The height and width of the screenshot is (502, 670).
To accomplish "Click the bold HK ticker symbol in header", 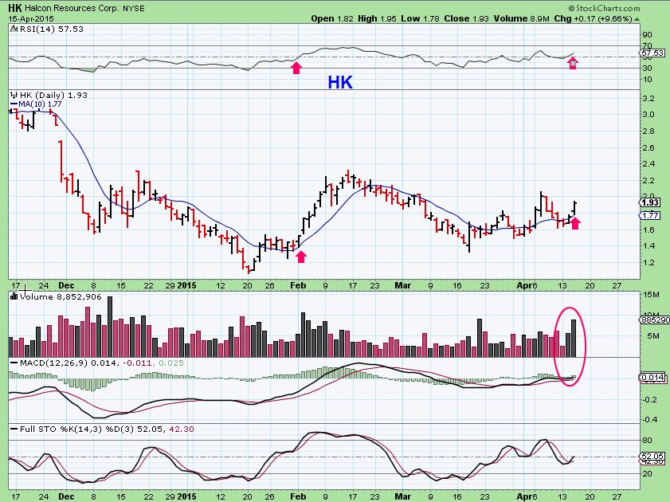I will pyautogui.click(x=15, y=8).
